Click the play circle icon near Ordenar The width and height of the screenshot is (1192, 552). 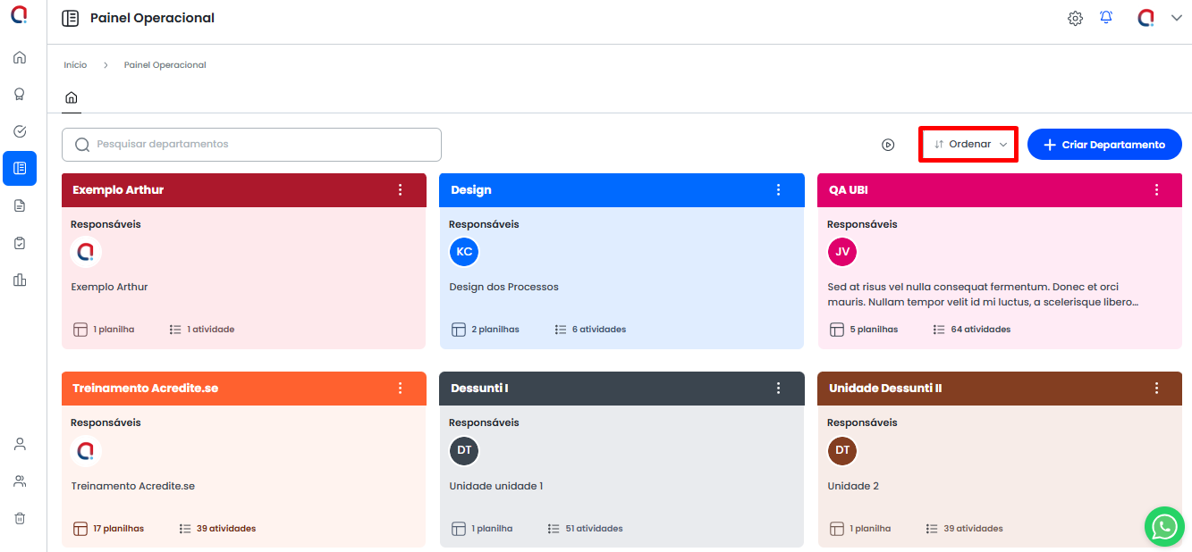pos(888,145)
